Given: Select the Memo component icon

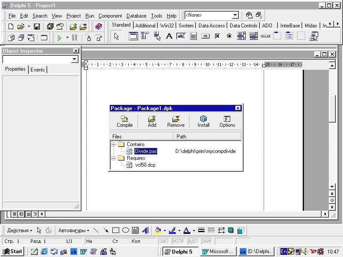Looking at the screenshot, I should tap(193, 36).
